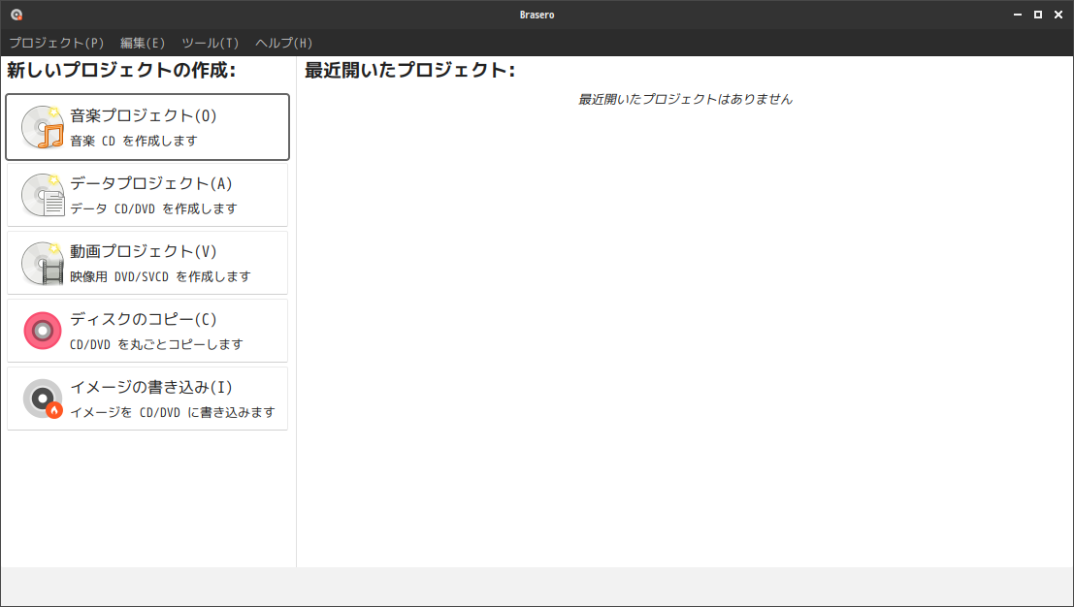Open the 編集(E) menu
The width and height of the screenshot is (1074, 607).
[143, 43]
